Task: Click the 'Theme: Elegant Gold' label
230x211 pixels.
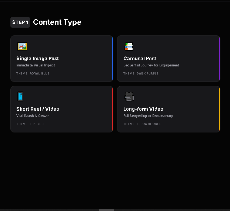Action: [142, 124]
